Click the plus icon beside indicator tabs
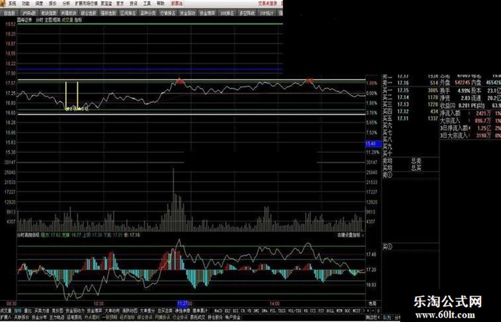Viewport: 501px width, 322px height. tap(368, 310)
